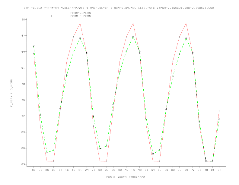Click horizontal axis tick label 69
The height and width of the screenshot is (185, 239).
[186, 170]
